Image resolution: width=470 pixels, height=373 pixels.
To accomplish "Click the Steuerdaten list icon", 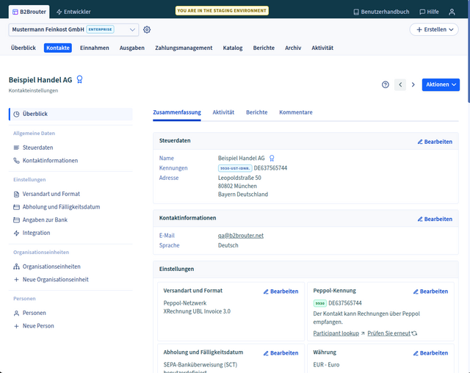I will (16, 148).
